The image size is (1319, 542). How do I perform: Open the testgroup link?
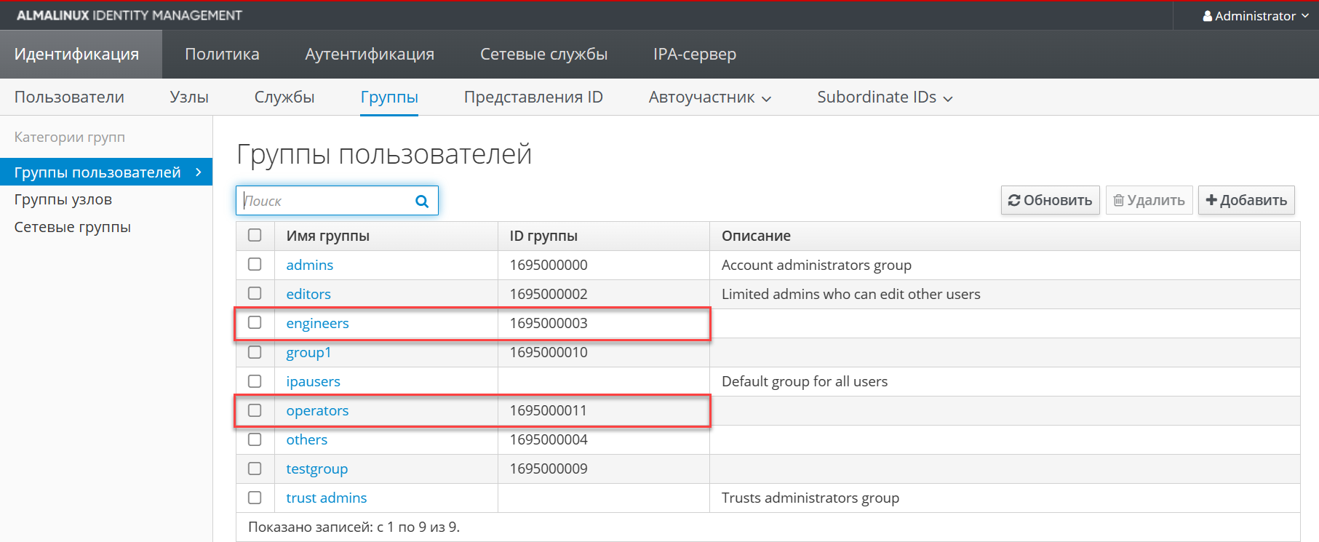click(317, 469)
